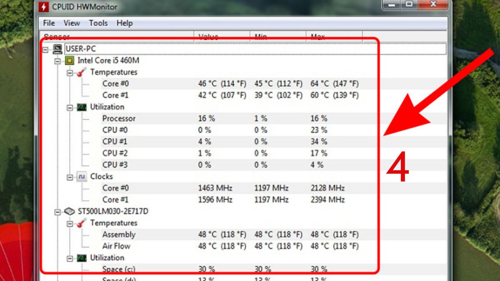Screen dimensions: 500x281
Task: Open the File menu
Action: (x=49, y=23)
